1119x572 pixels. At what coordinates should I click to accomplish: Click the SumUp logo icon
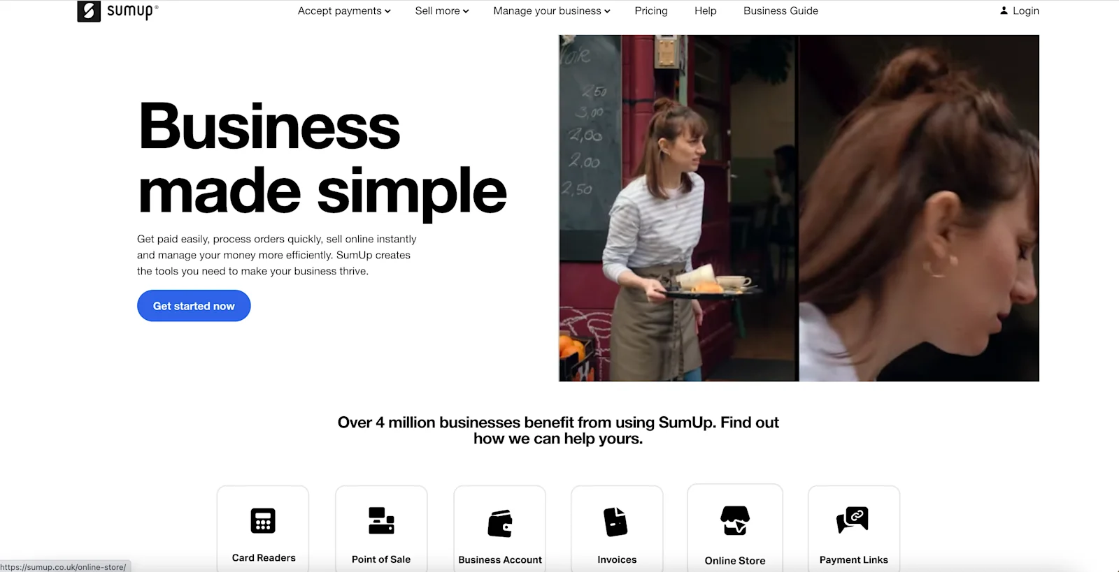[89, 11]
